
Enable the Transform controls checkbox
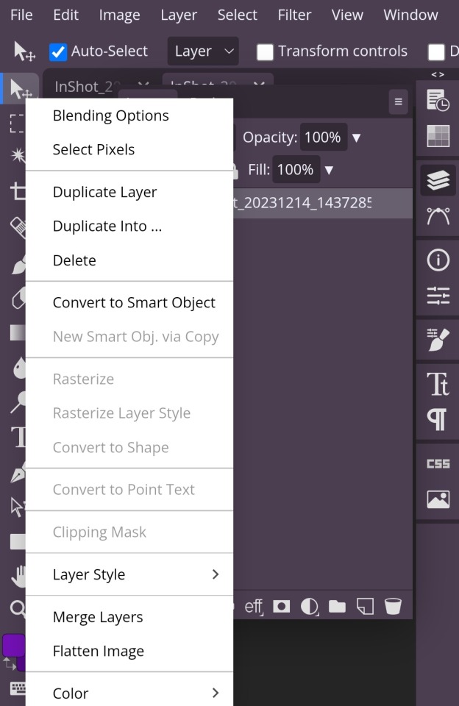click(x=265, y=52)
